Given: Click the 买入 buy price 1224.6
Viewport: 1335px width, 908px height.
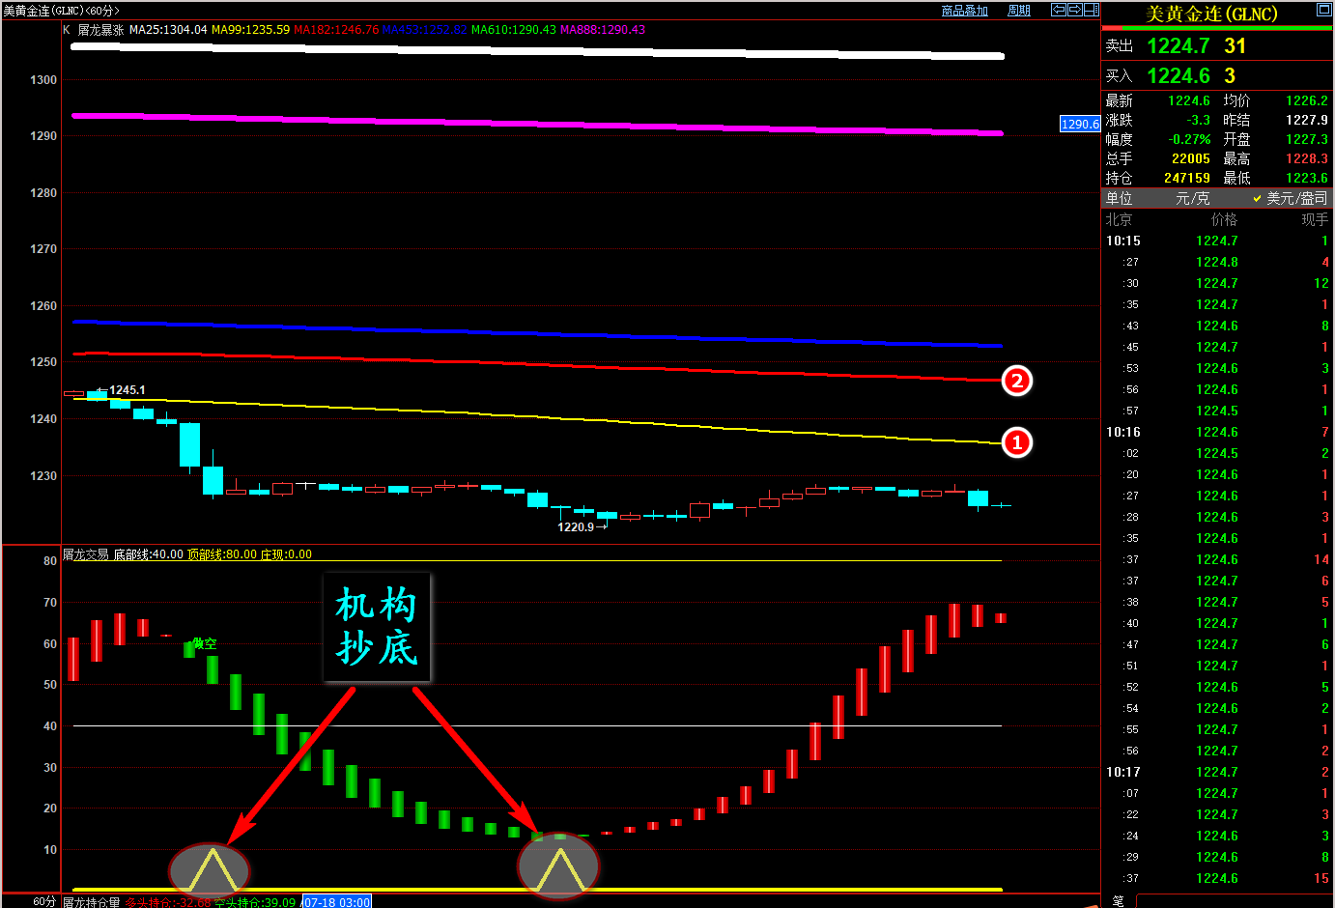Looking at the screenshot, I should tap(1178, 76).
